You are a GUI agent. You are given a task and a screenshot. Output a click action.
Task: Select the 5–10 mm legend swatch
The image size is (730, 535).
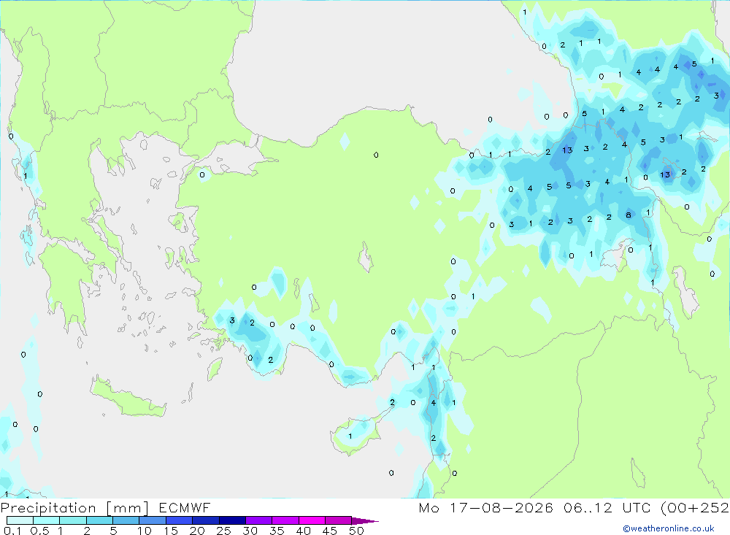[126, 520]
